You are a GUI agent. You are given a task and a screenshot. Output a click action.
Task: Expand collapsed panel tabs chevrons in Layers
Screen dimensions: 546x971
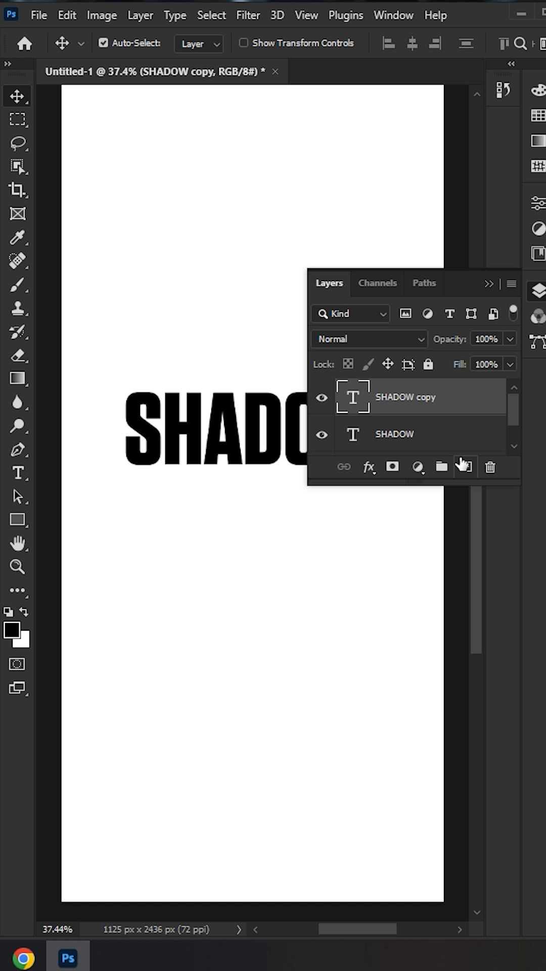489,284
